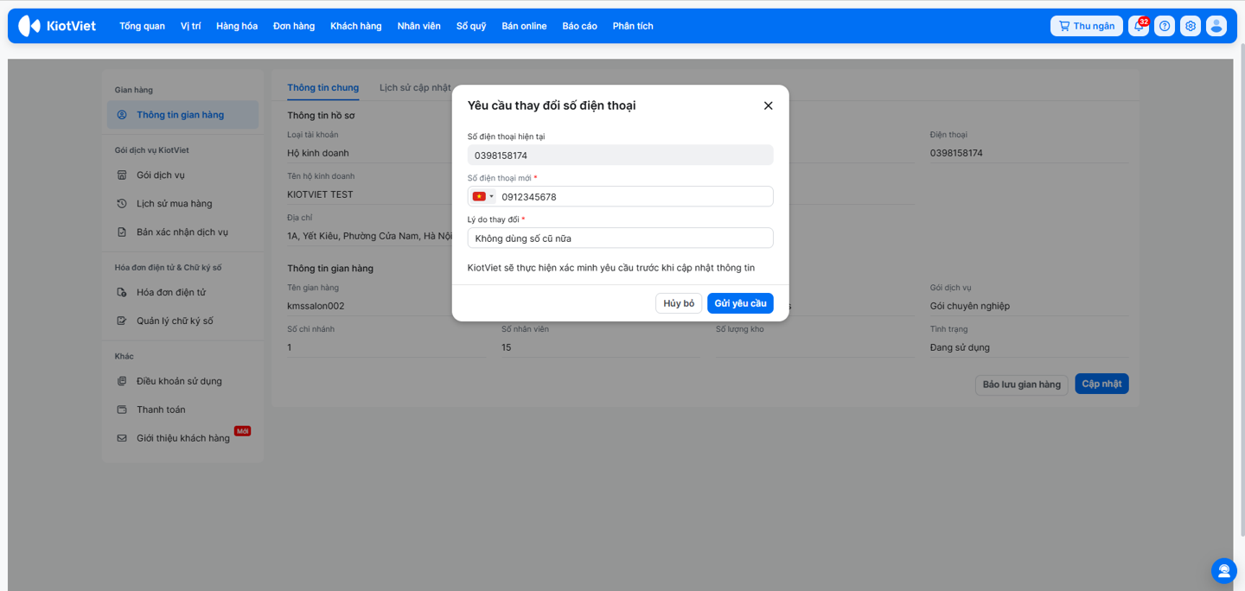Click the Hủy bỏ button
1245x591 pixels.
tap(679, 303)
